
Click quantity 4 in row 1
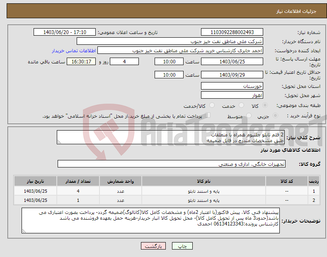(78, 191)
